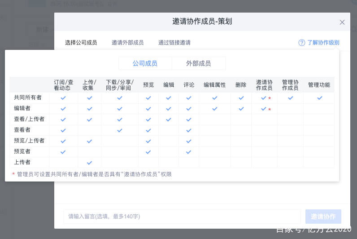Click 预览者 checkmark under 评论 column

[189, 151]
